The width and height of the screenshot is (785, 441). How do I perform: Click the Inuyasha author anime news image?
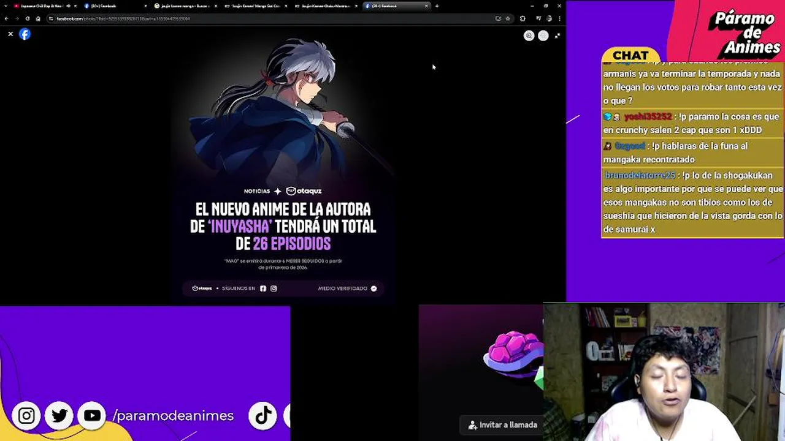point(283,167)
